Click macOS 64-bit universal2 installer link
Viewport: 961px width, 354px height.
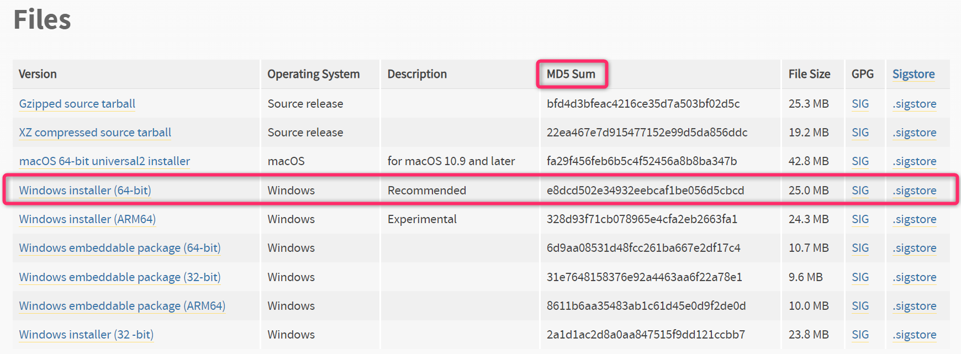tap(104, 161)
